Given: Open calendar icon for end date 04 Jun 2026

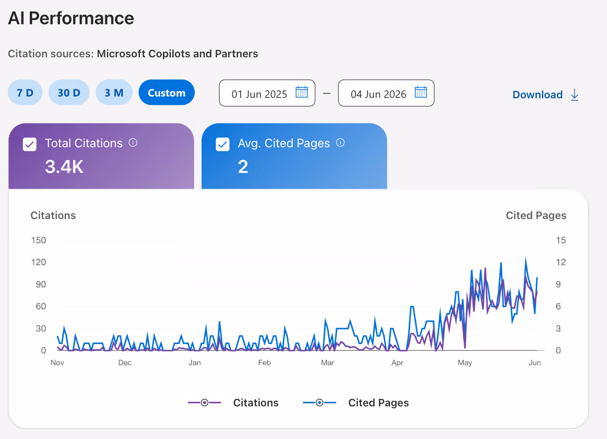Looking at the screenshot, I should click(421, 92).
